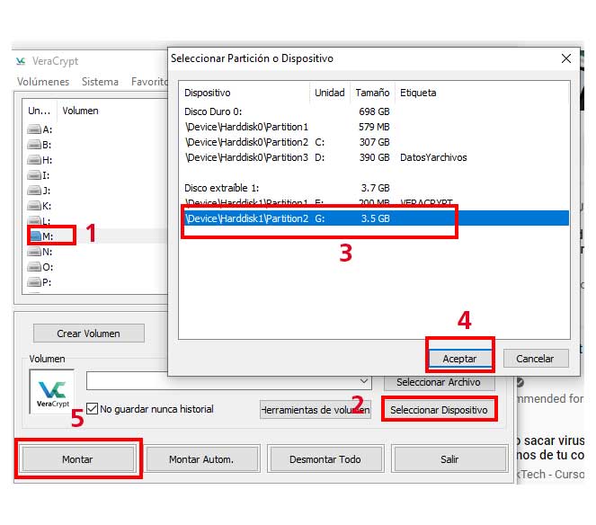
Task: Select the Disco Duro 0: row
Action: click(x=374, y=111)
